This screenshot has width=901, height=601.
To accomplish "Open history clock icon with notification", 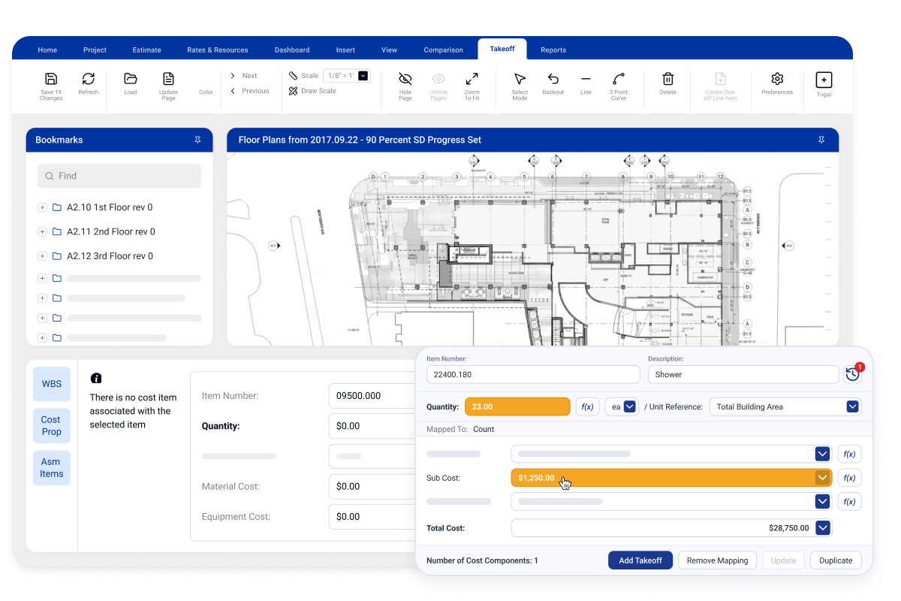I will [852, 374].
